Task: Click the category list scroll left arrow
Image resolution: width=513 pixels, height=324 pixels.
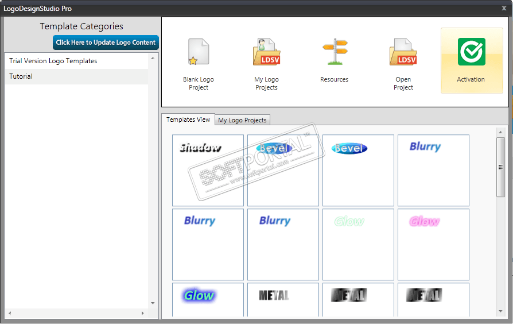Action: coord(10,313)
